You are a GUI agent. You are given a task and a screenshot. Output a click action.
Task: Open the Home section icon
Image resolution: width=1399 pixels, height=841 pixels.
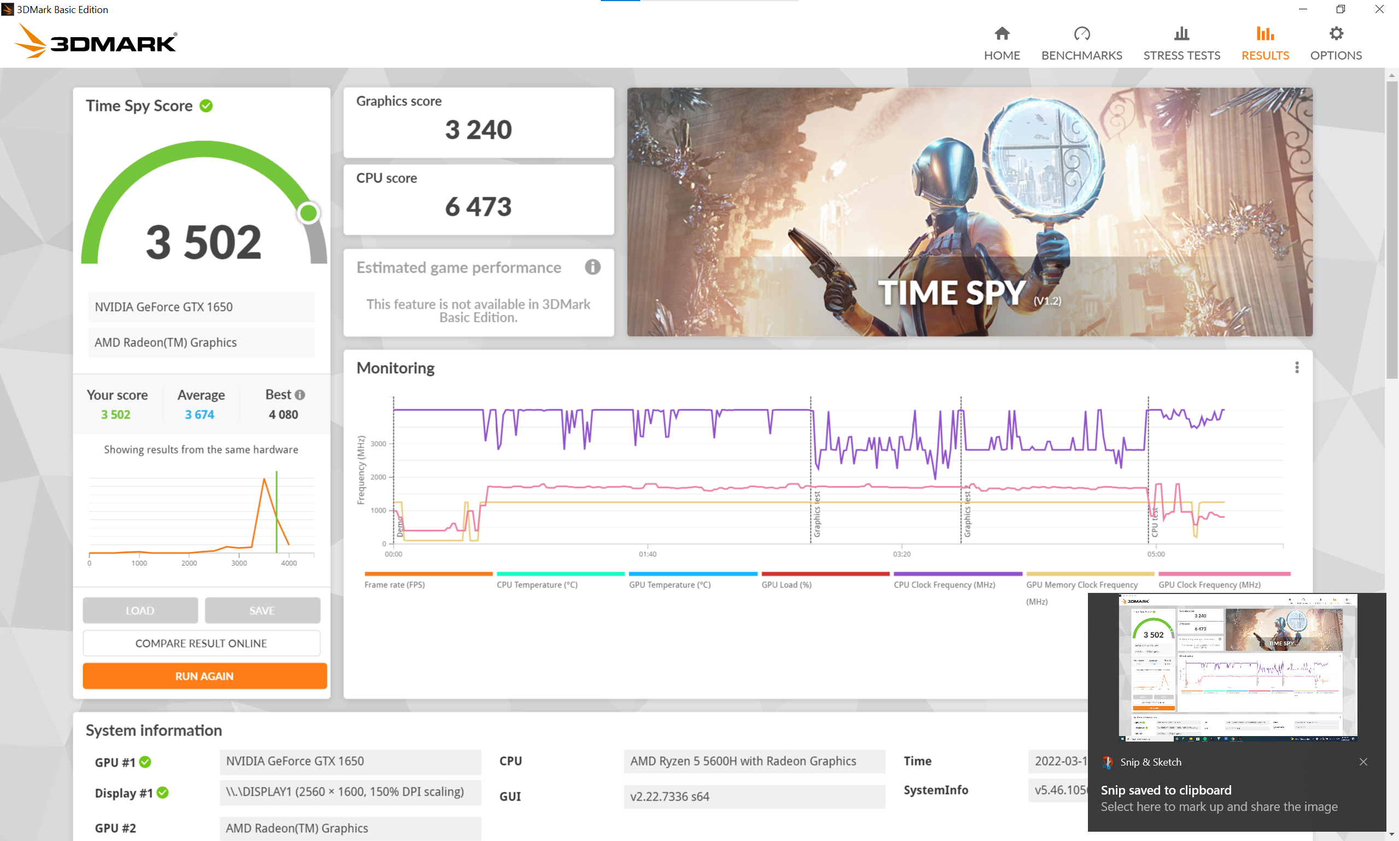(x=1002, y=34)
